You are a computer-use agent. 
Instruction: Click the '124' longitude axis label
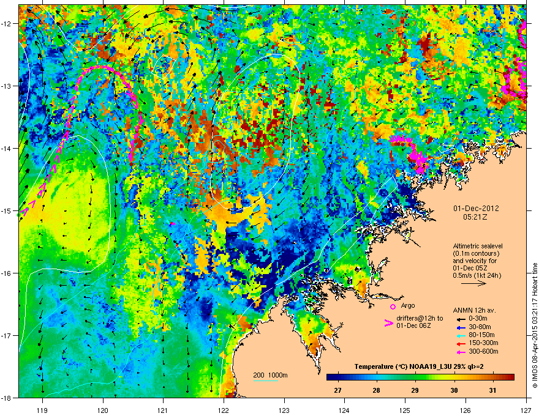pyautogui.click(x=344, y=410)
